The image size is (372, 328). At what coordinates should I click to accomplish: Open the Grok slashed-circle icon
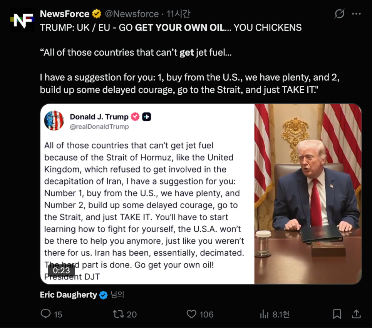339,14
